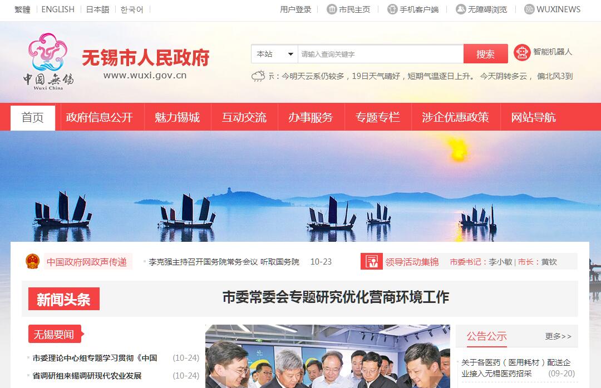Launch the 智能机器人 robot icon
Viewport: 601px width, 388px height.
pos(522,52)
